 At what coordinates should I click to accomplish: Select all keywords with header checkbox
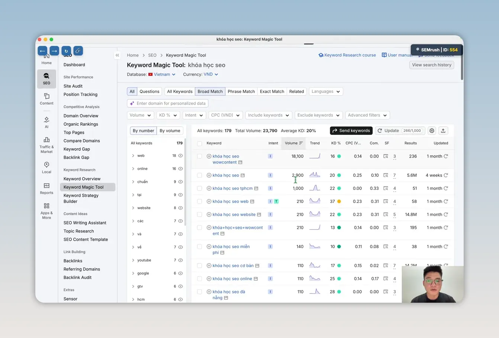[x=200, y=143]
